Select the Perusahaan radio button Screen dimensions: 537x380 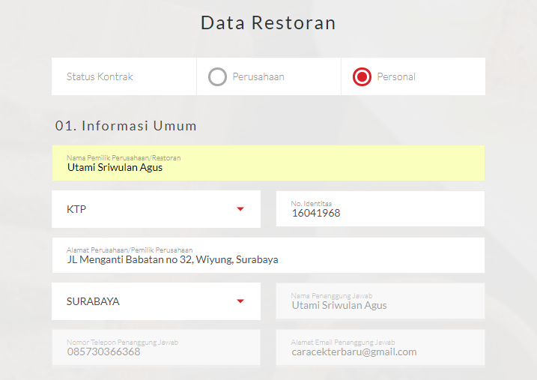(x=217, y=76)
